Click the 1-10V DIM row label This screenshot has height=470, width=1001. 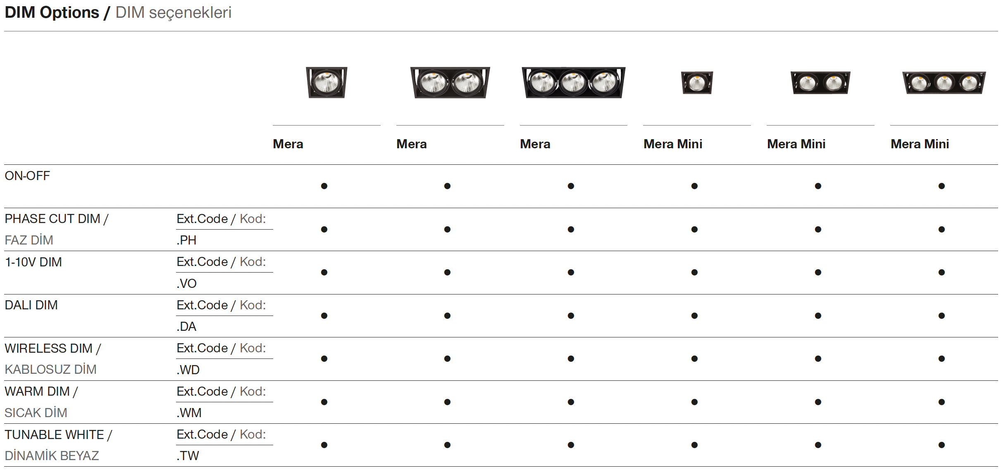(x=33, y=262)
